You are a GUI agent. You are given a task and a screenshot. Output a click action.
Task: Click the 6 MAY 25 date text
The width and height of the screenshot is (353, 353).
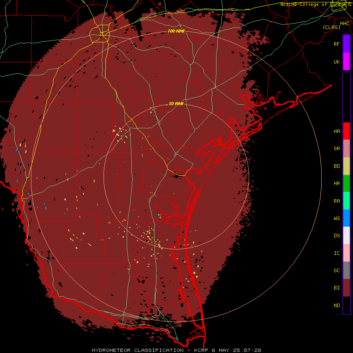tap(226, 350)
